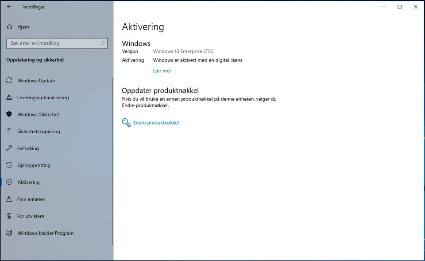425x261 pixels.
Task: Maximize the Innstillinger window
Action: [399, 7]
